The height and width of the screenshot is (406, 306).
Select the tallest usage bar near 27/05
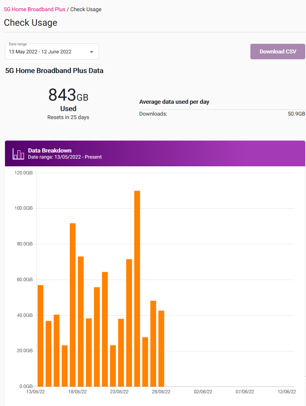(x=137, y=288)
